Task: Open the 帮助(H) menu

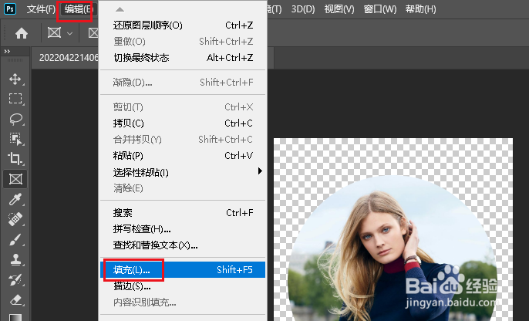Action: point(421,9)
